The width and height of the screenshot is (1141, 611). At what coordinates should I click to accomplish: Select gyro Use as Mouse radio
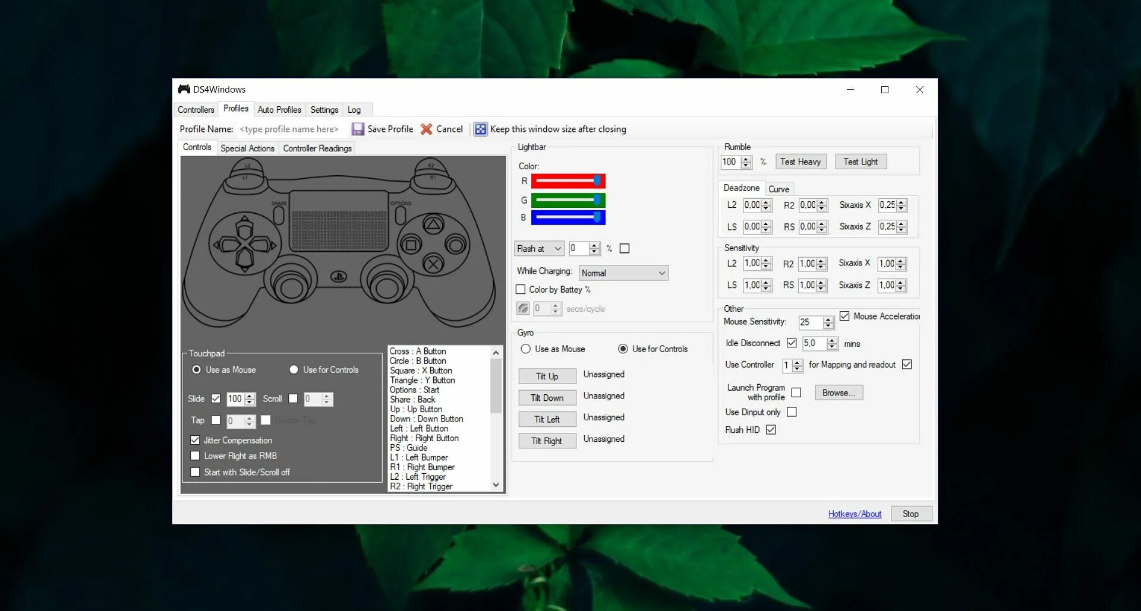pos(525,349)
